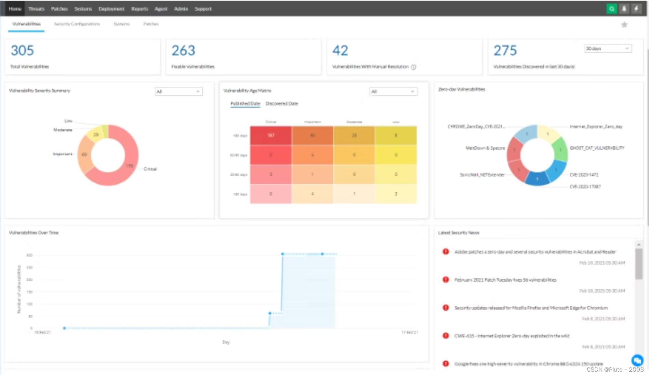Click Important segment of severity donut
Screen dimensions: 649x375
point(84,155)
